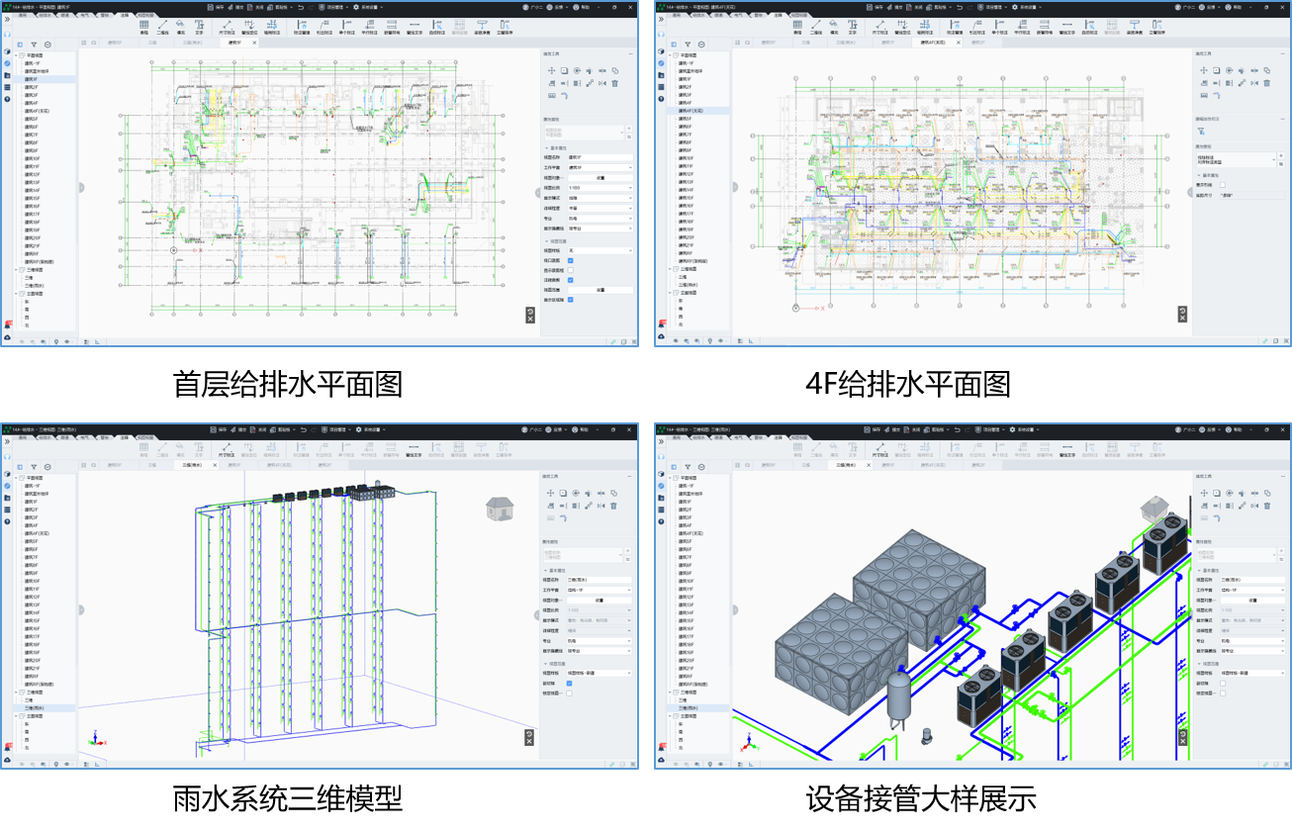Open the 1:100 view scale dropdown in 建筑1F window
The image size is (1292, 833).
(600, 188)
